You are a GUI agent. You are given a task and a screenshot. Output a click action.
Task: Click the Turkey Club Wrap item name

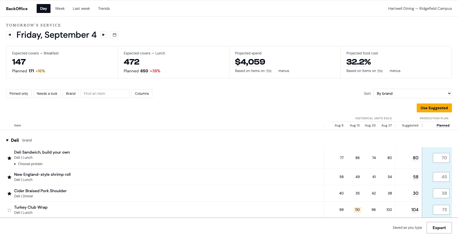coord(31,207)
